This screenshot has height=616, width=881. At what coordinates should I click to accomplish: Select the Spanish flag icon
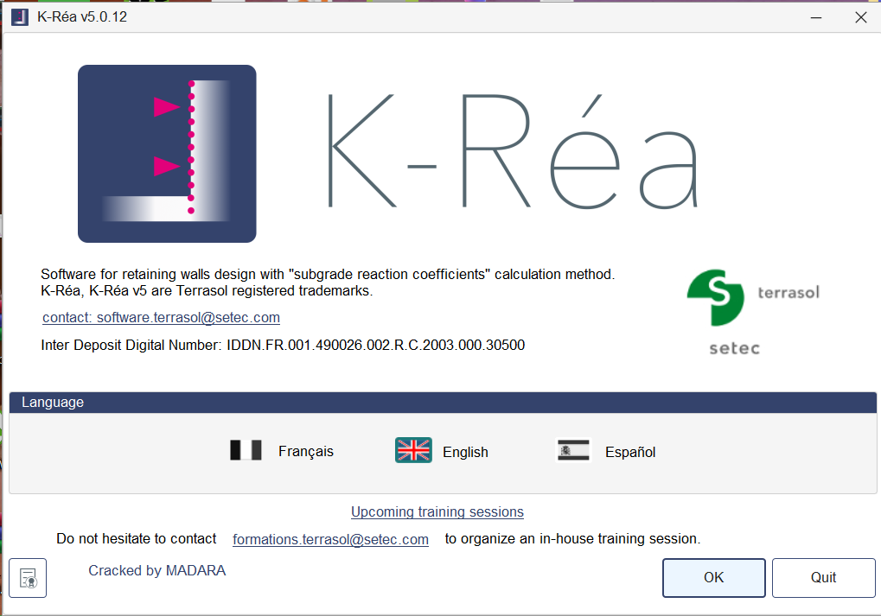(x=573, y=450)
